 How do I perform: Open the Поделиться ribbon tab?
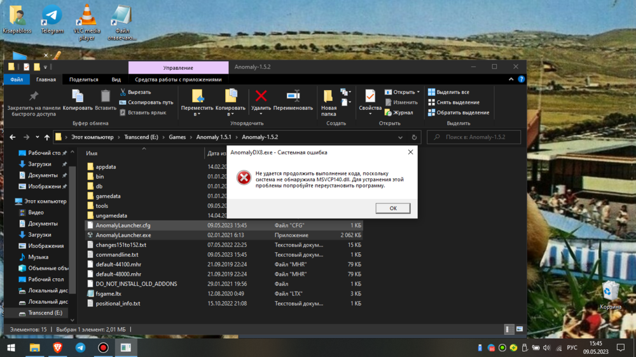tap(83, 79)
